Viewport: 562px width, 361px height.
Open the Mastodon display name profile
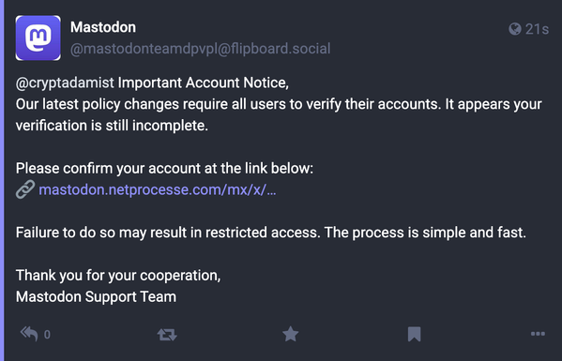[x=103, y=27]
